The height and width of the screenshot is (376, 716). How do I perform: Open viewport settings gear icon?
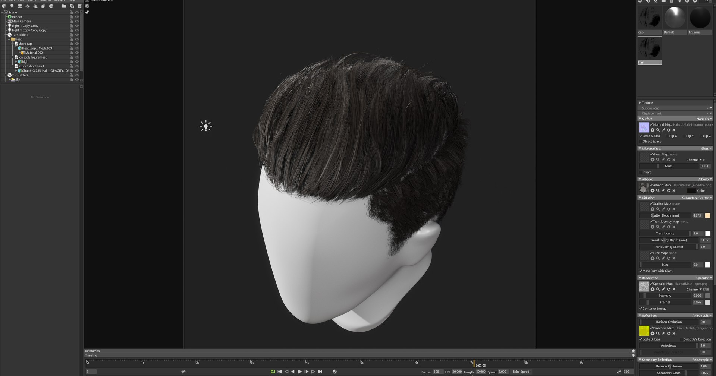87,6
